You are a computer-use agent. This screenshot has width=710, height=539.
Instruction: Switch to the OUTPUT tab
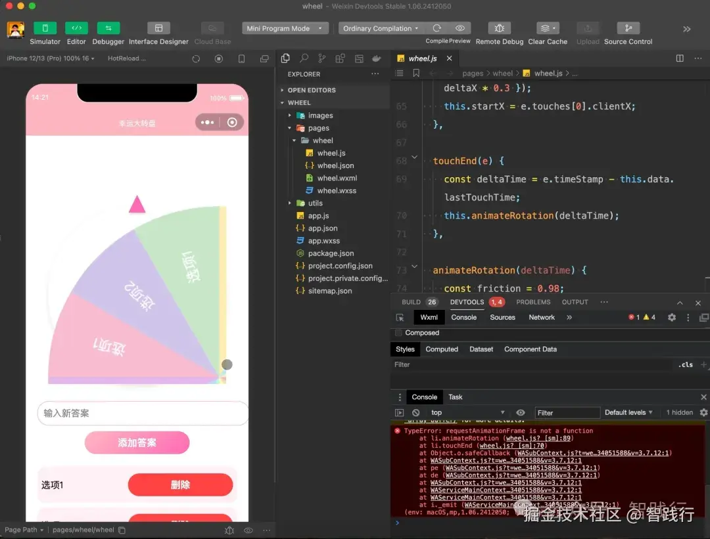click(575, 302)
